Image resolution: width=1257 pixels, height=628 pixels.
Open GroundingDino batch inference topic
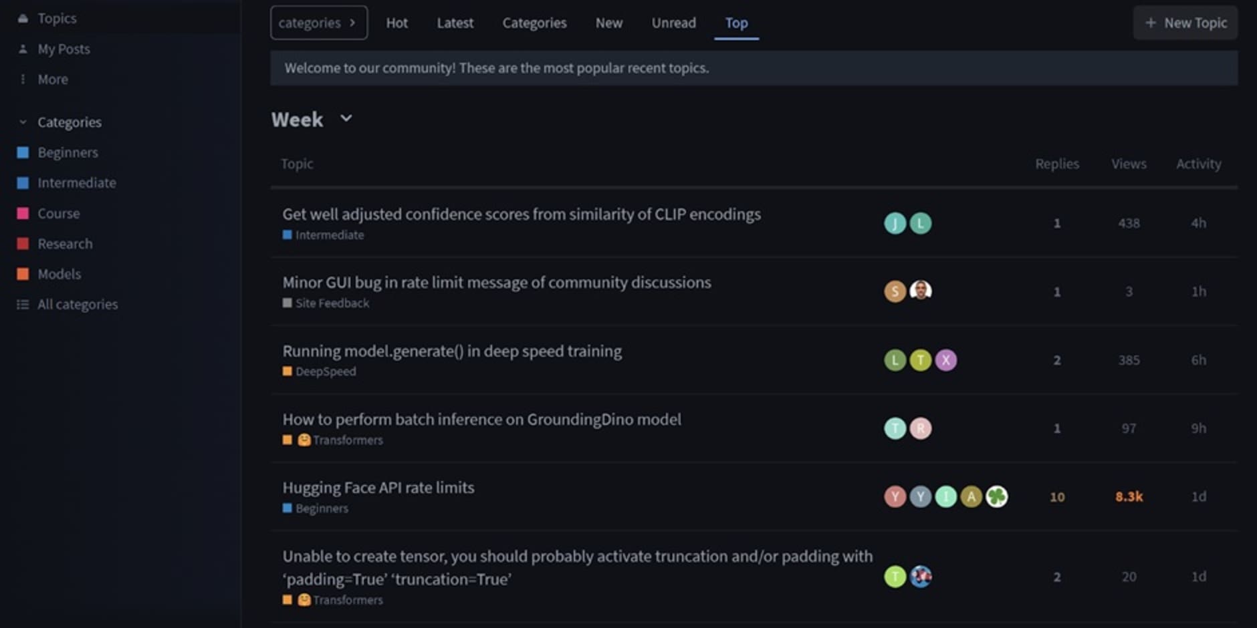click(482, 420)
